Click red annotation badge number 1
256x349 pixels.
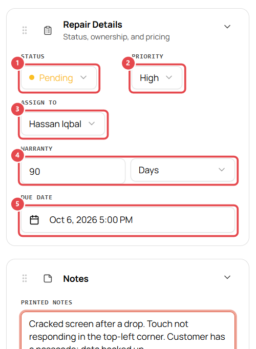coord(17,63)
